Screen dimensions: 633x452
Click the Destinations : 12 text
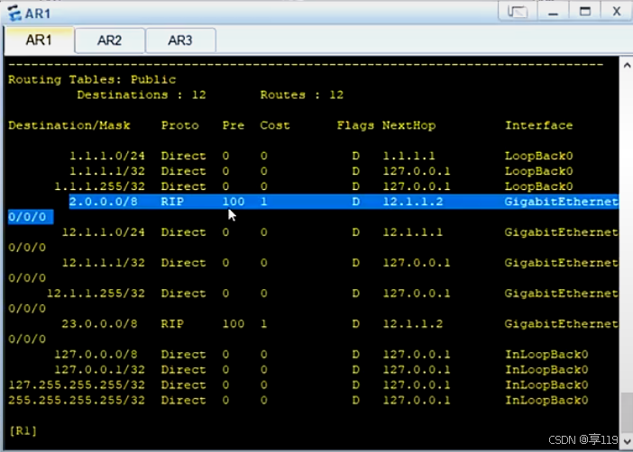tap(142, 95)
